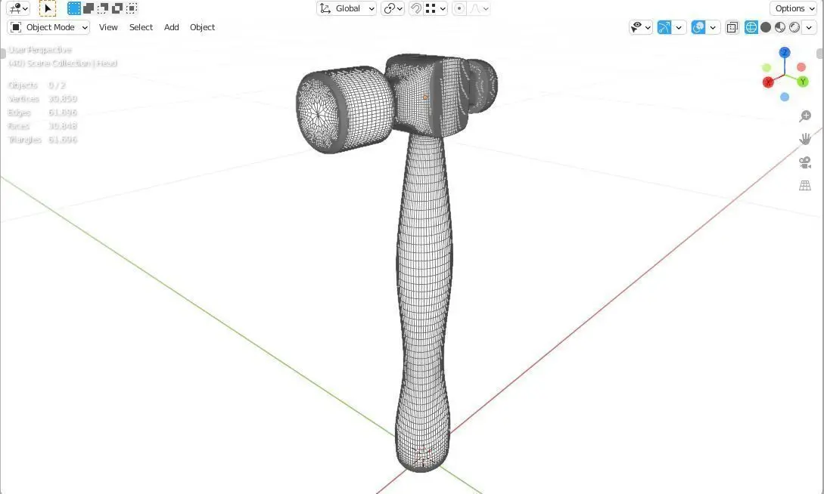824x494 pixels.
Task: Select the tweak select arrow tool
Action: [x=48, y=8]
